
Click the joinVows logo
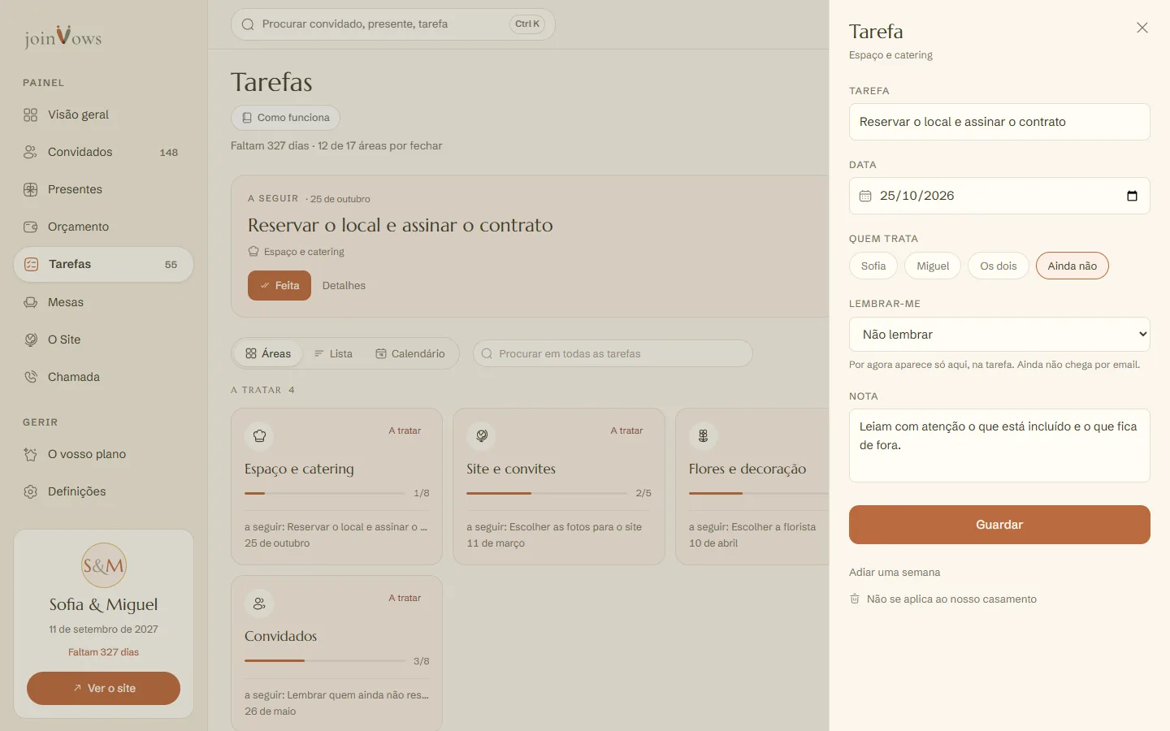point(63,37)
